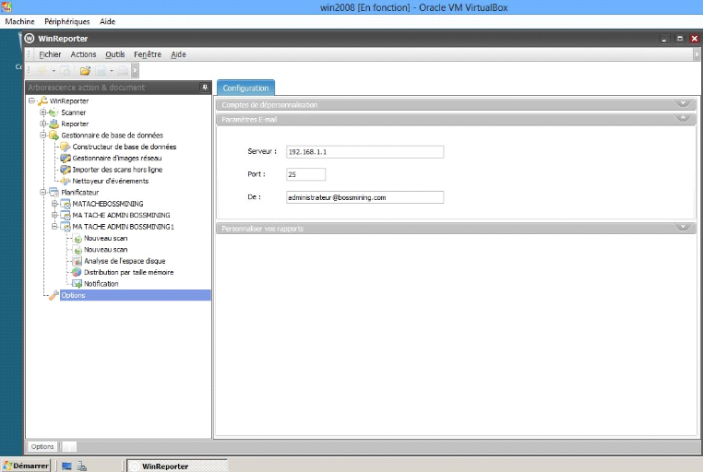Open the Actions menu
This screenshot has height=472, width=703.
tap(83, 54)
